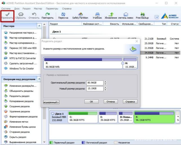Click the Повторить (Redo) toolbar icon
The image size is (181, 145).
[48, 16]
